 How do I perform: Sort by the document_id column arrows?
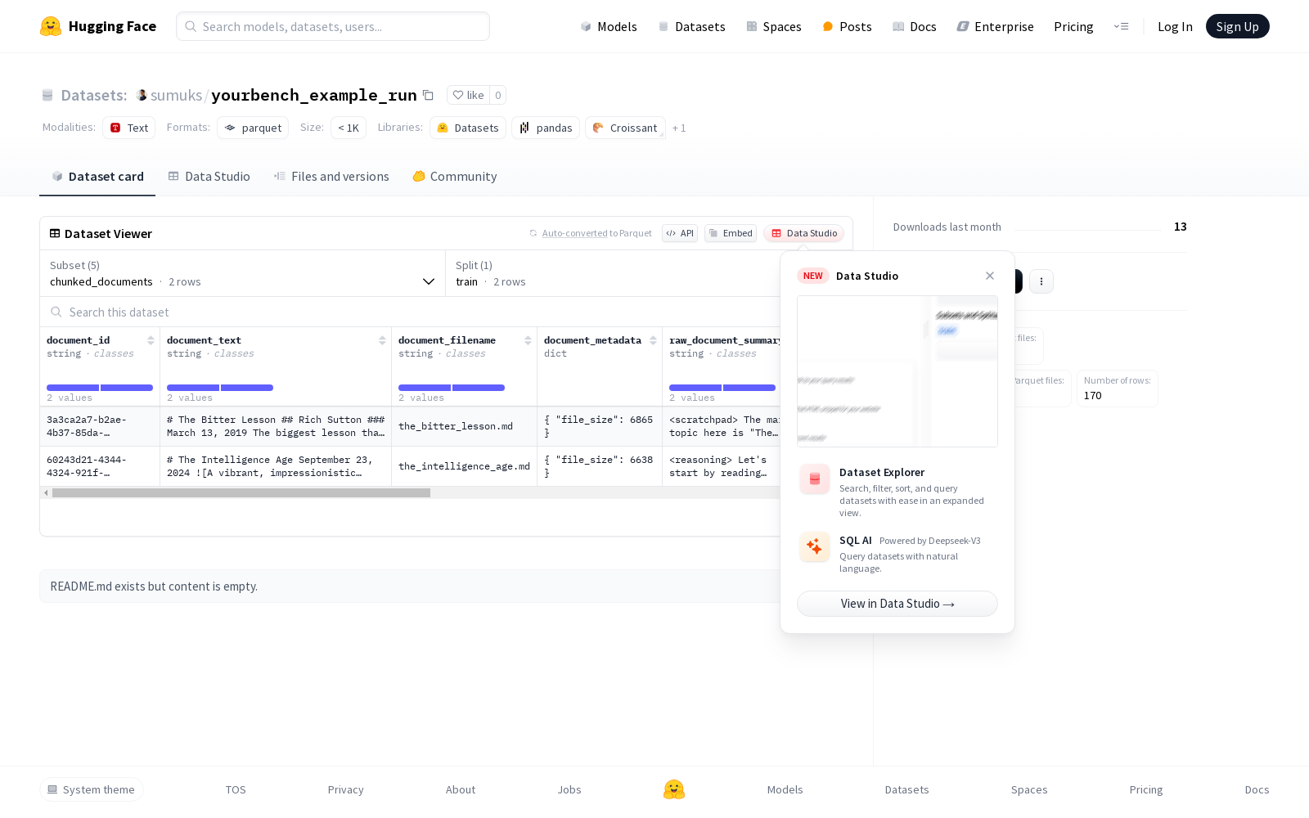point(151,340)
